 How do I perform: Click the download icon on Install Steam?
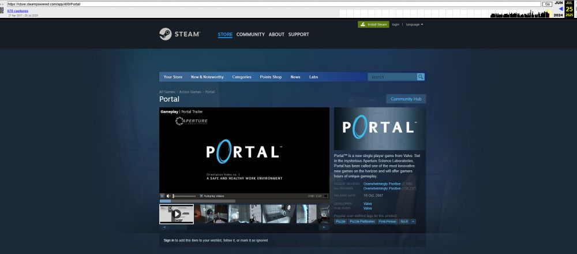coord(363,24)
